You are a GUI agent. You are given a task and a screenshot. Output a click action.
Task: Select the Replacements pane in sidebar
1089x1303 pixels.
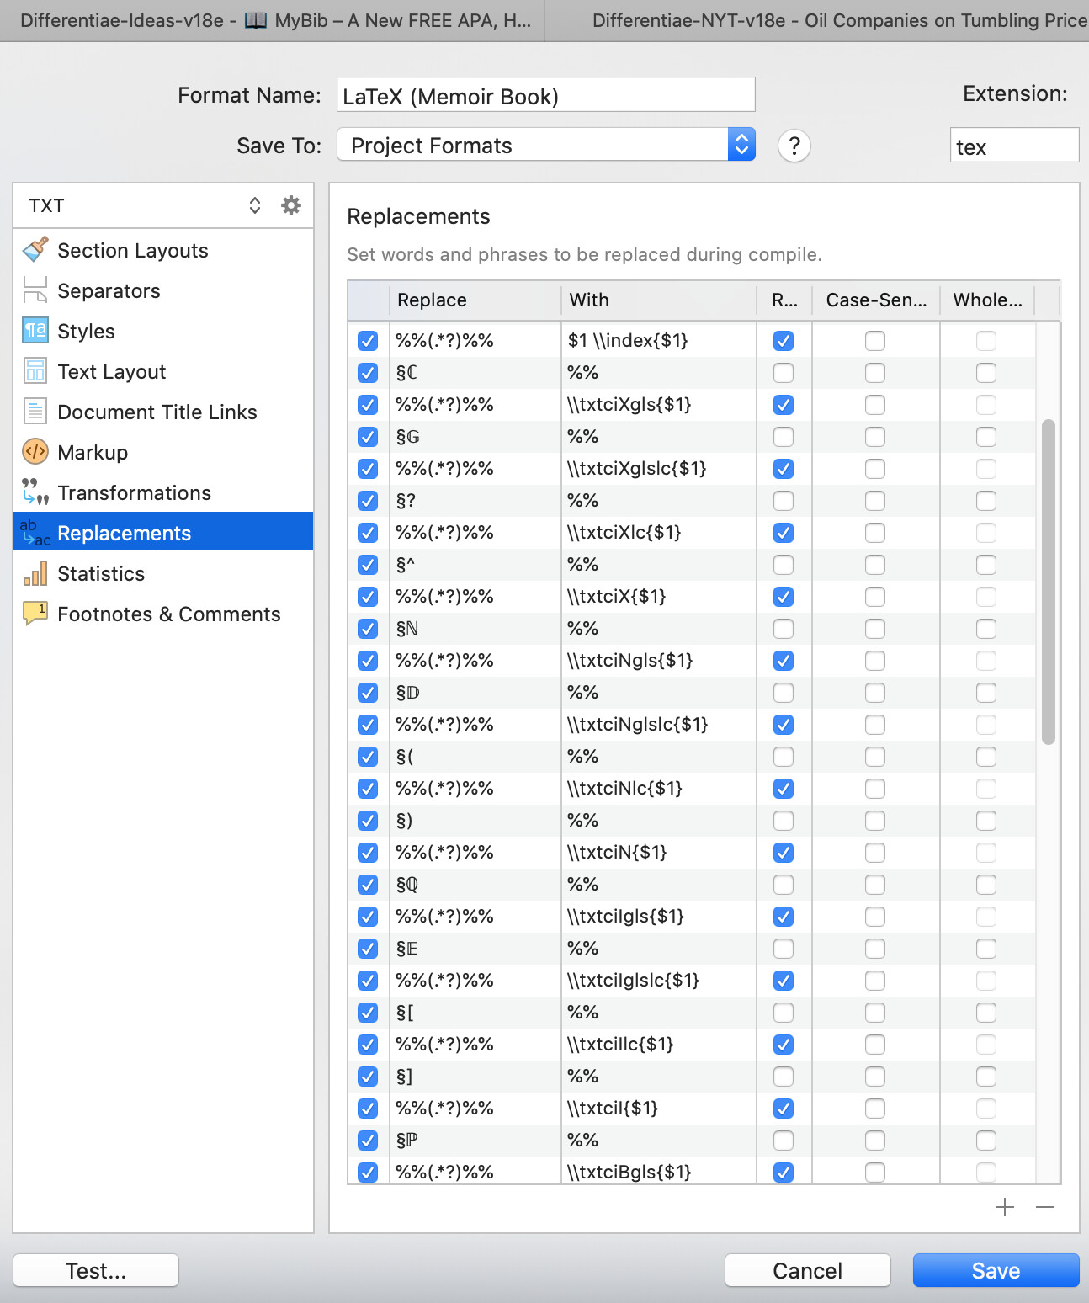124,533
